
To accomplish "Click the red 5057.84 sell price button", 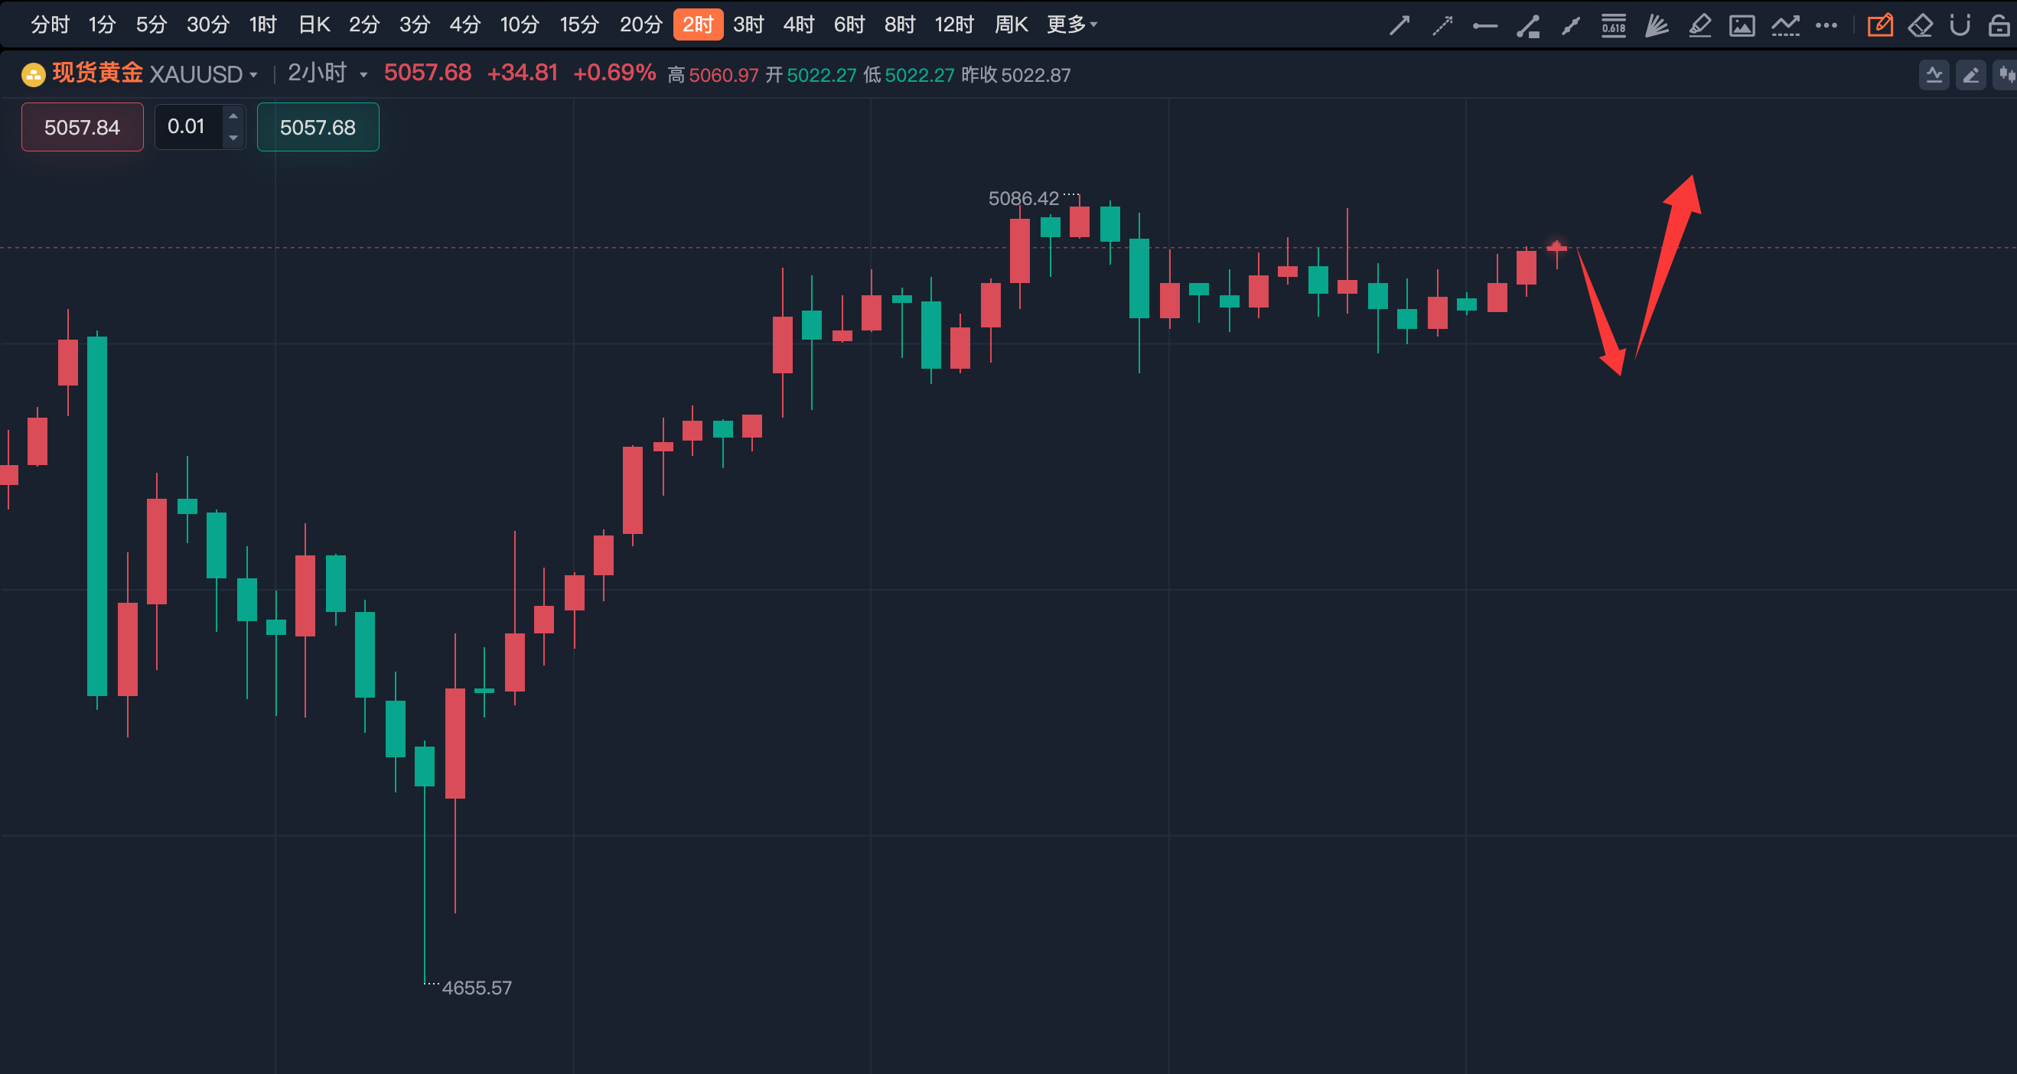I will click(82, 127).
